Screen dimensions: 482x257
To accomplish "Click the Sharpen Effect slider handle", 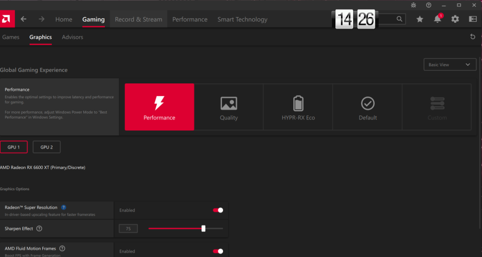I will click(x=203, y=228).
